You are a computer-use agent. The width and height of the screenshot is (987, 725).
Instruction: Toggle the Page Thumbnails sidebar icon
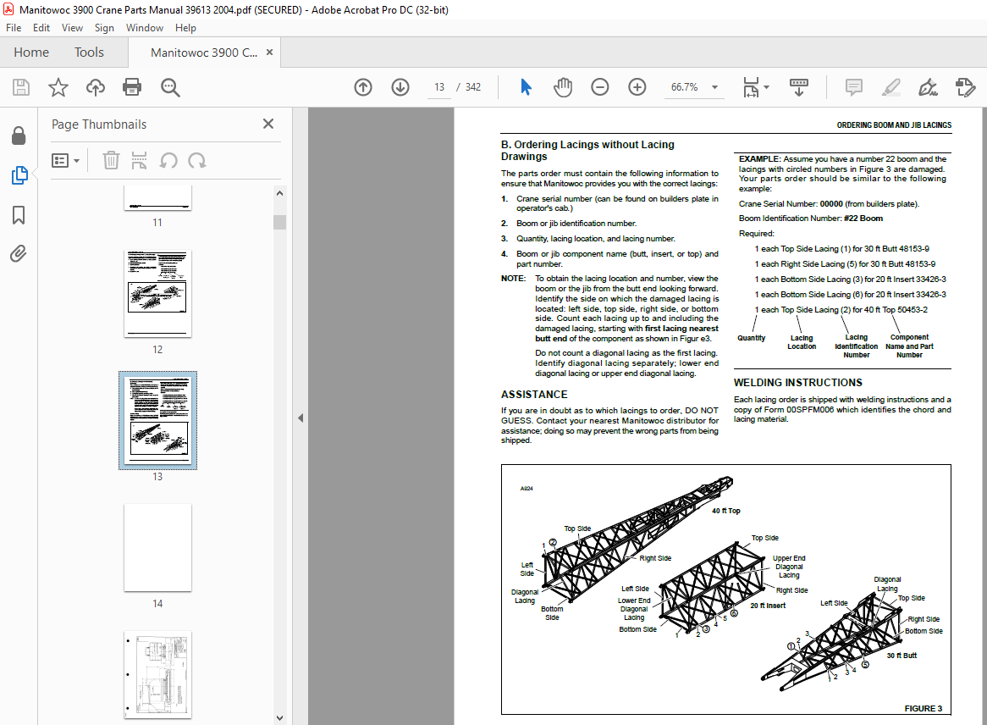19,175
